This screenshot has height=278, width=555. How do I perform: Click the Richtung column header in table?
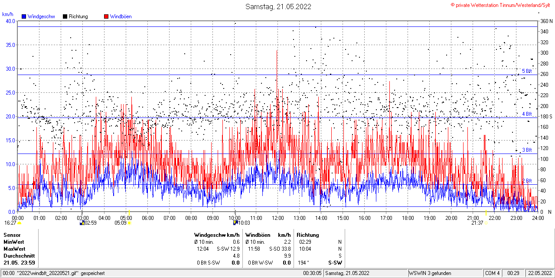308,235
